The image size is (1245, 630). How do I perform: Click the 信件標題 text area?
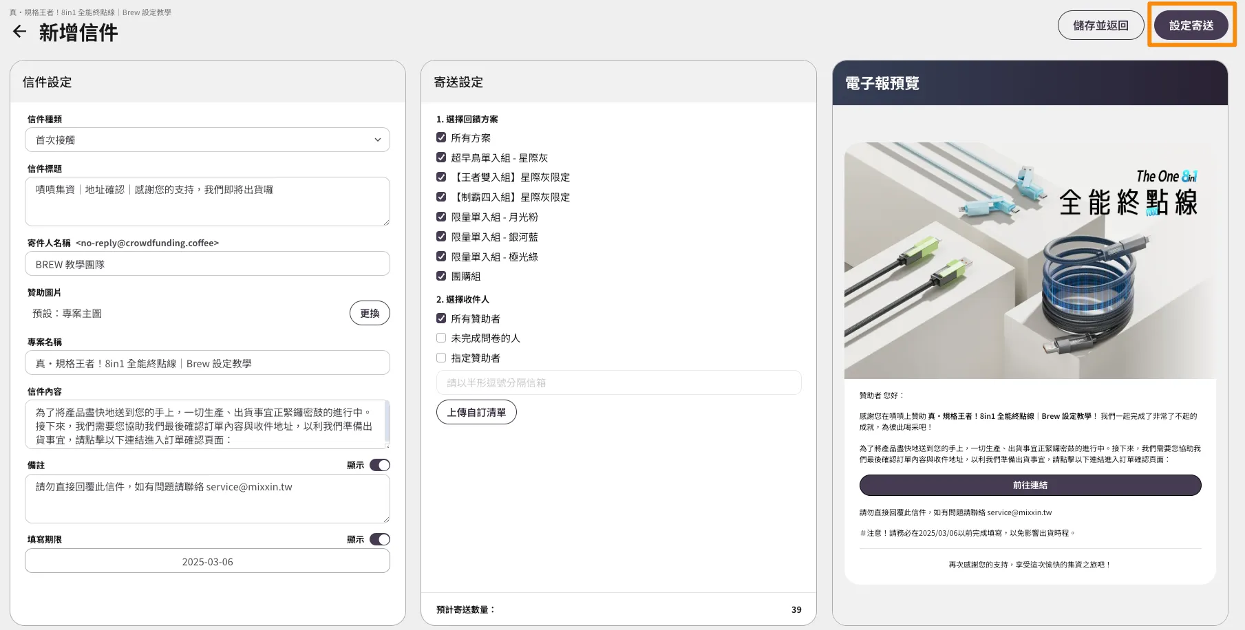pyautogui.click(x=207, y=201)
